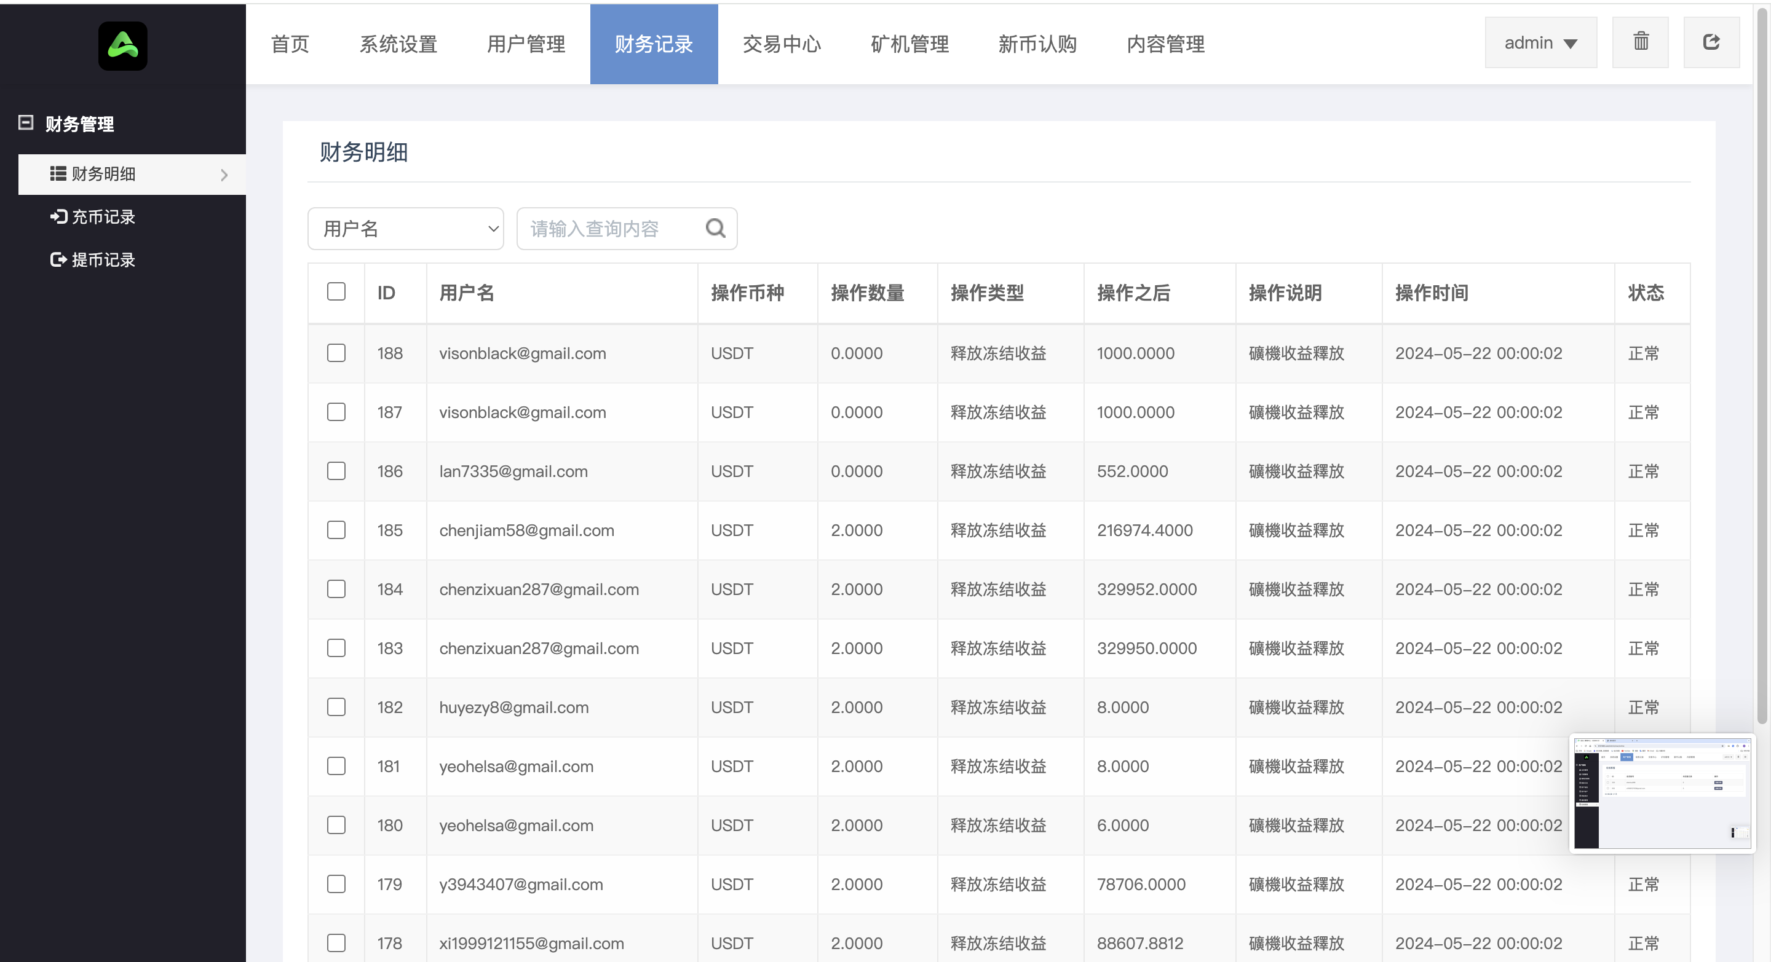Click the 充币记录 sign-in arrow icon
The image size is (1771, 962).
click(58, 217)
